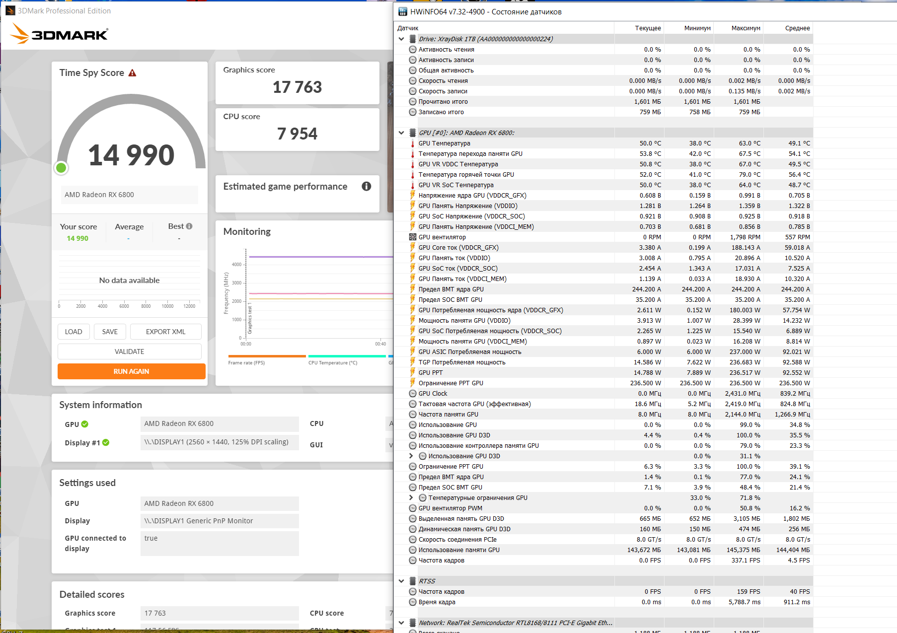The image size is (897, 633).
Task: Collapse the Network RealTek sensor group
Action: 401,623
